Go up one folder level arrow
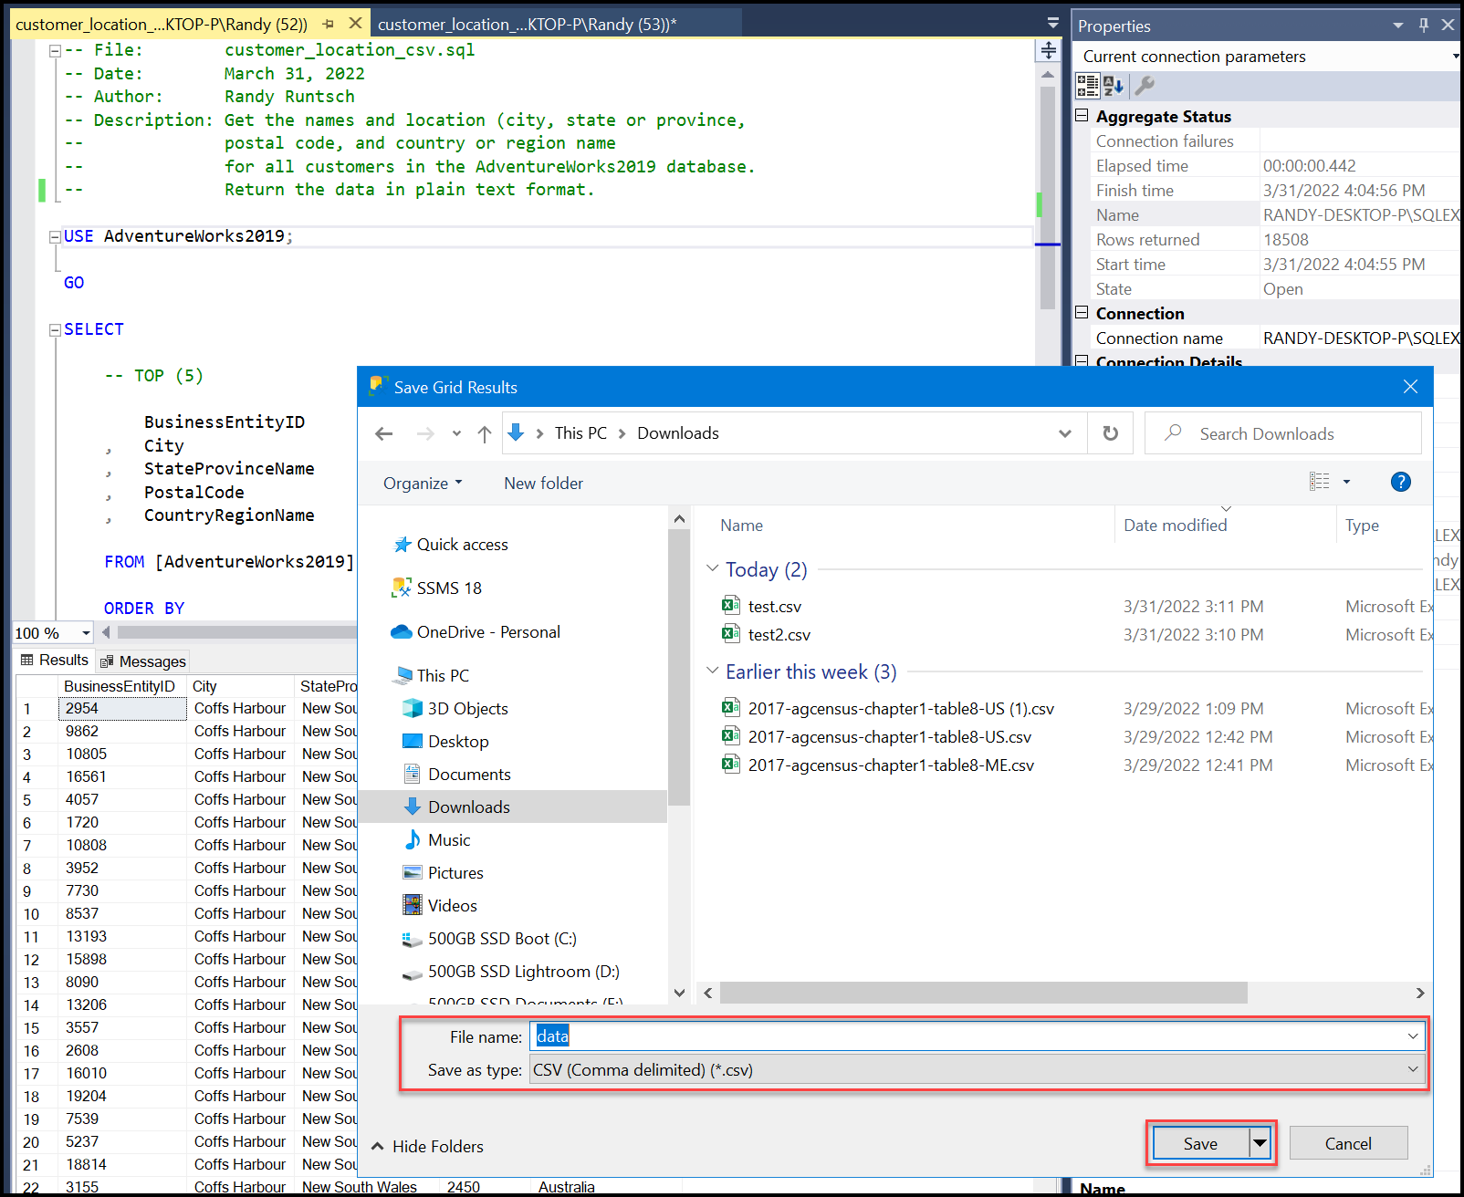1464x1197 pixels. [485, 433]
